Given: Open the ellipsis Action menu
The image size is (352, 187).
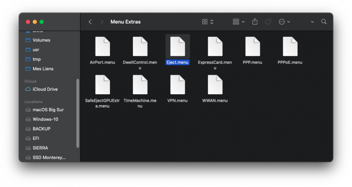Looking at the screenshot, I should (284, 22).
